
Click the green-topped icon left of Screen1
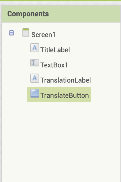26,33
